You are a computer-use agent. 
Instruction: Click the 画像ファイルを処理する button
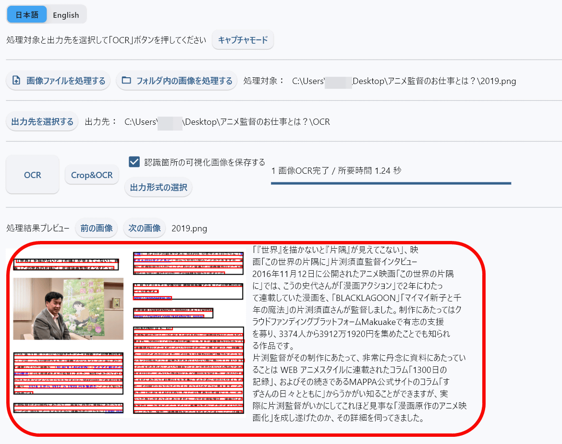click(x=58, y=81)
